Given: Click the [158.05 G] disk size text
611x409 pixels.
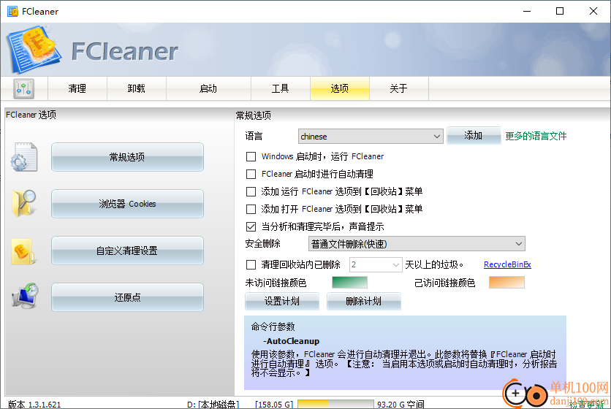Looking at the screenshot, I should click(274, 405).
